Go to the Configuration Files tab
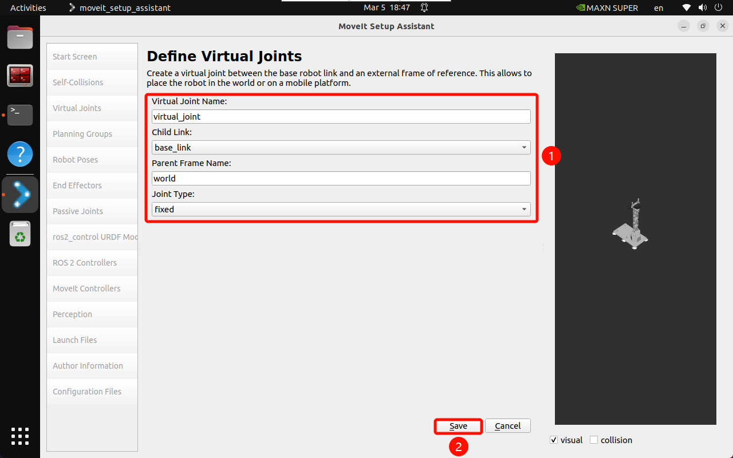 (92, 392)
